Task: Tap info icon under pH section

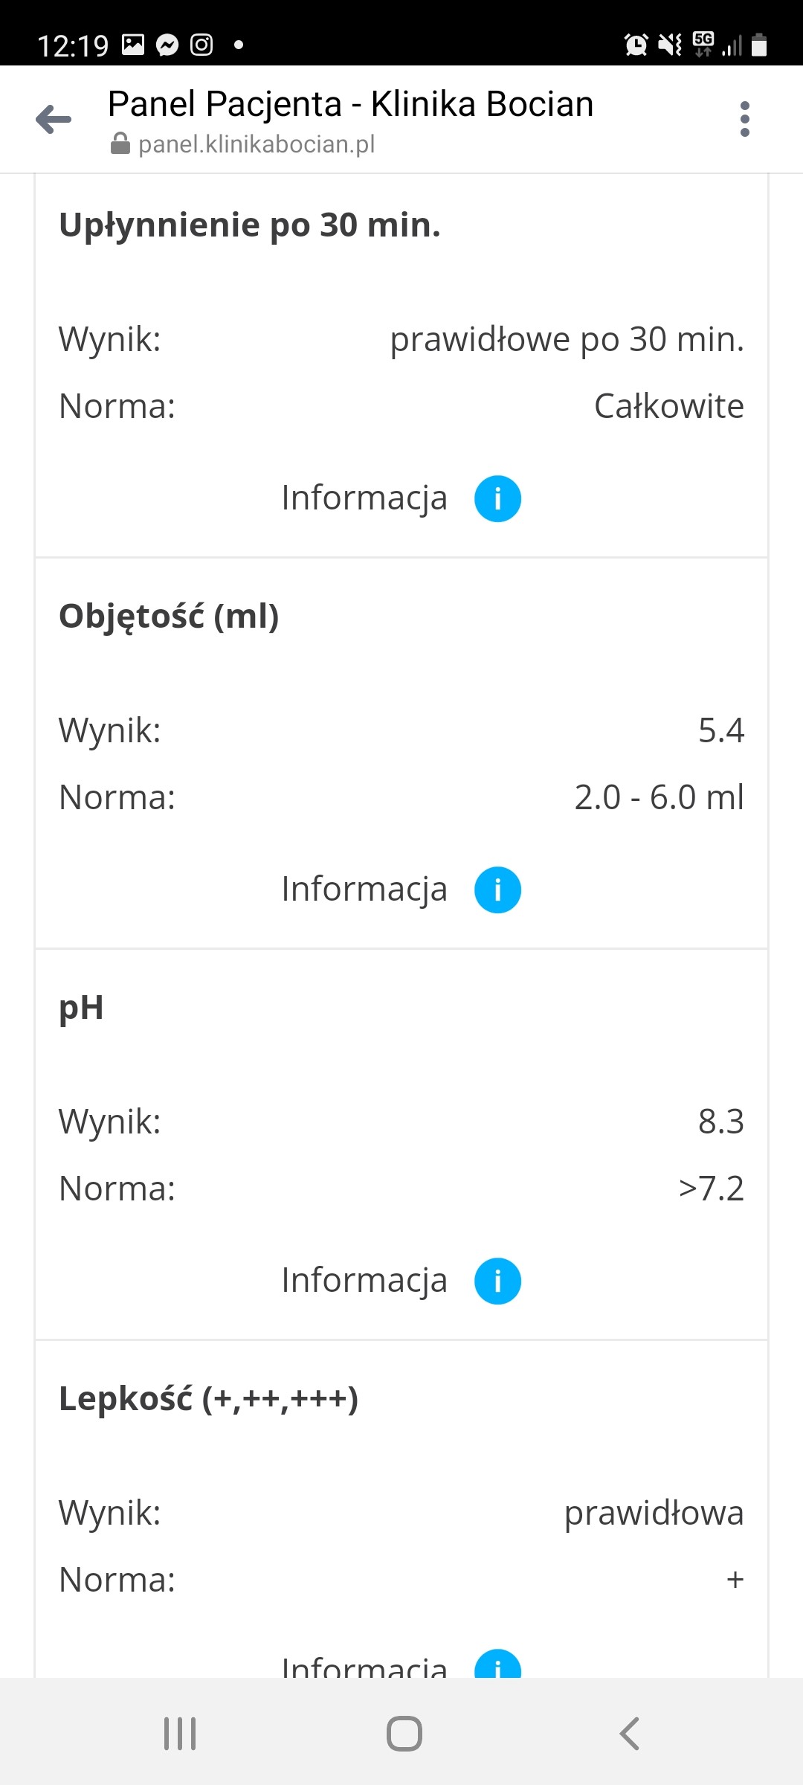Action: tap(497, 1281)
